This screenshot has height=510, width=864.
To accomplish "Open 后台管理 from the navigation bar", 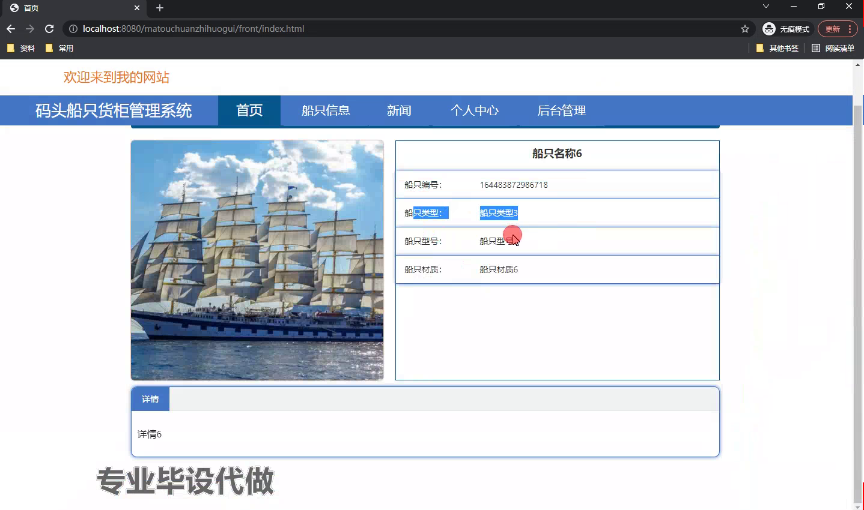I will click(x=561, y=110).
